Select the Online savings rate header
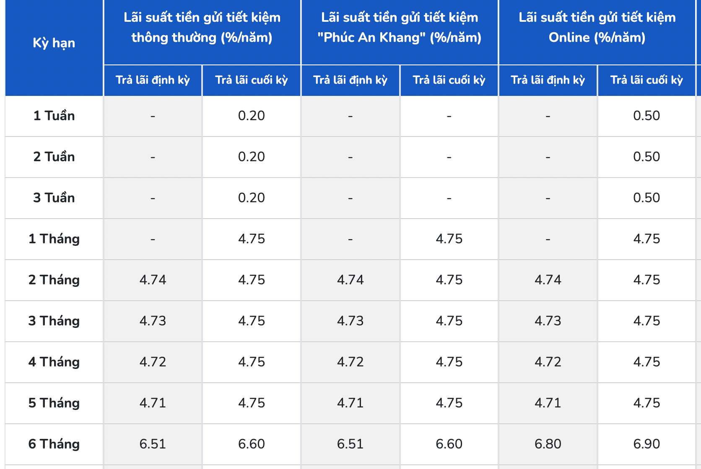This screenshot has height=469, width=701. click(597, 28)
